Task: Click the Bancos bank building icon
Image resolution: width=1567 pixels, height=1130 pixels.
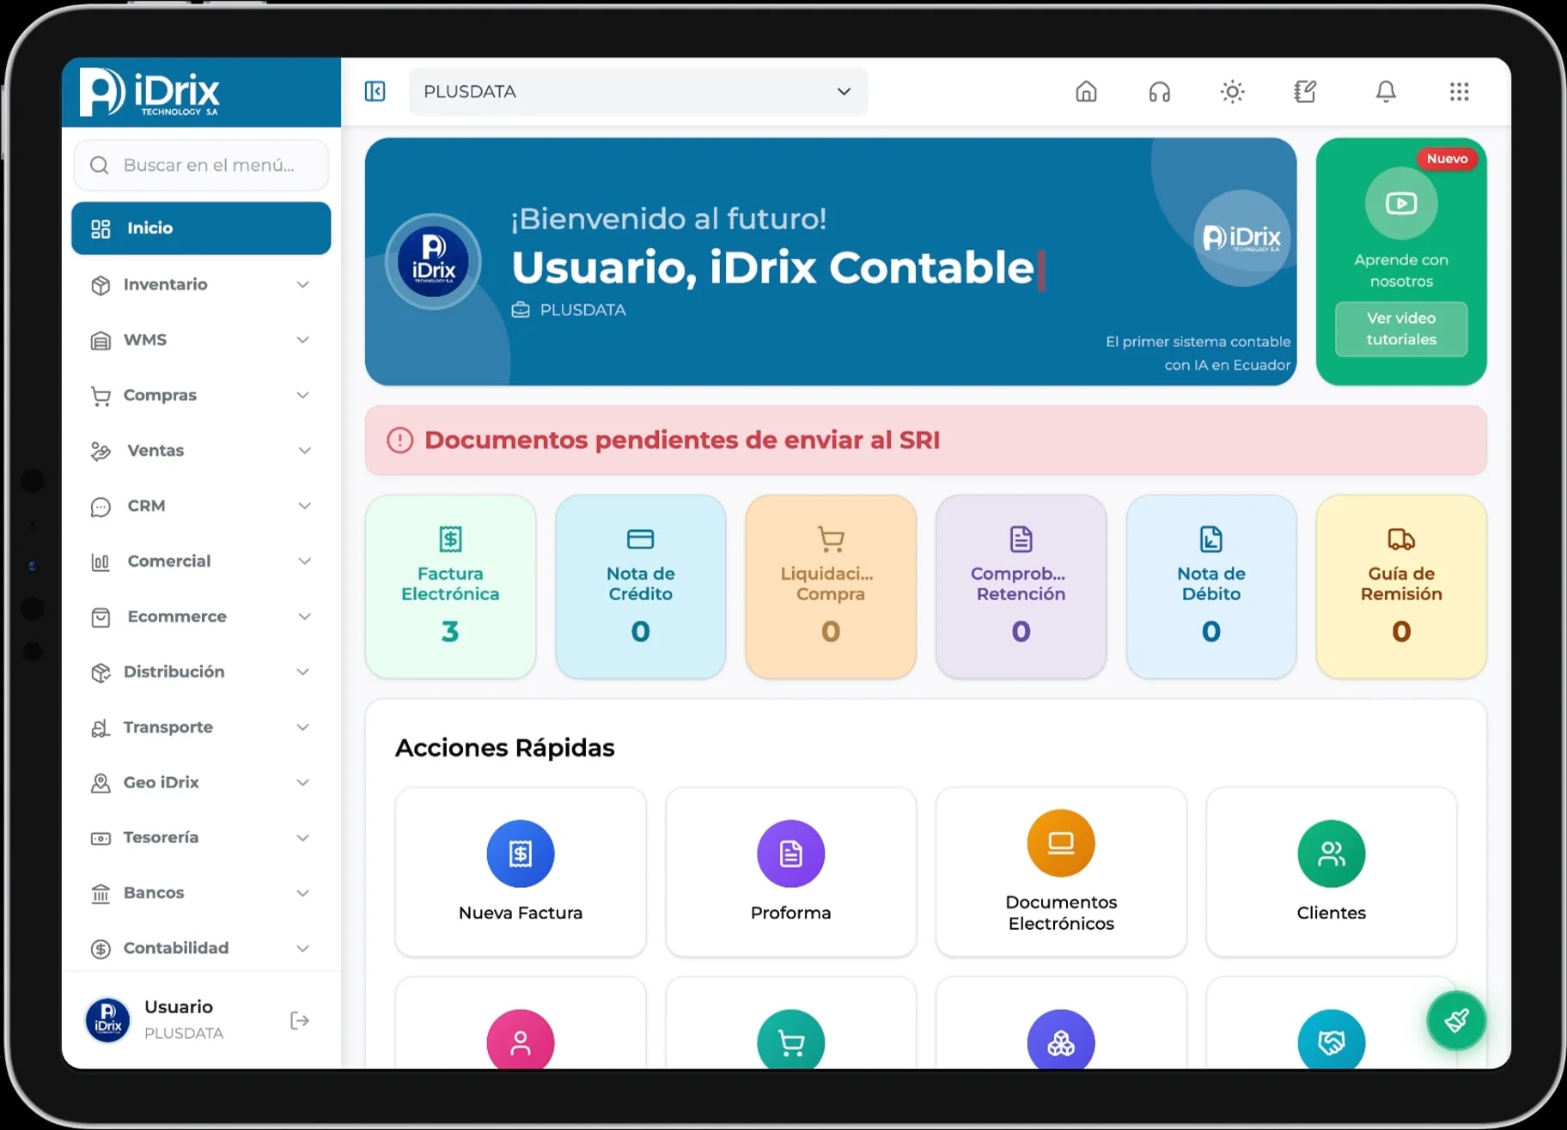Action: tap(101, 894)
